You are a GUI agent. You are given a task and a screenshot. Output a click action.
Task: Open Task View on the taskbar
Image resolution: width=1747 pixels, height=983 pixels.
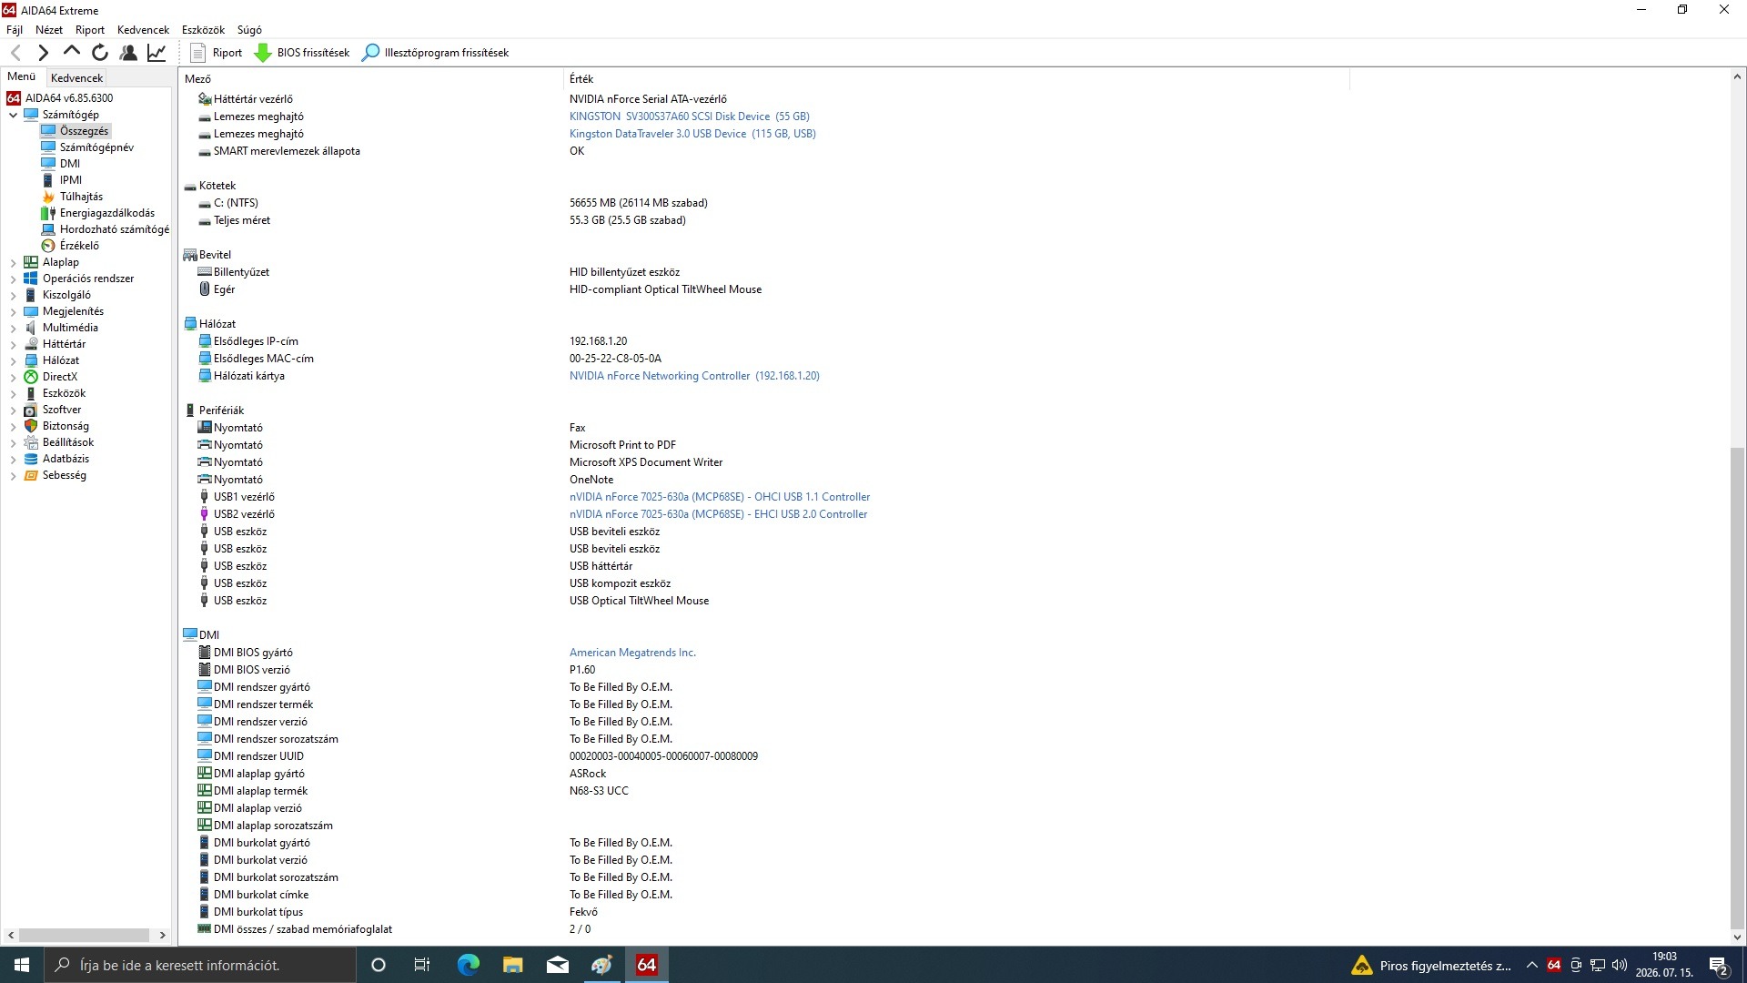421,965
